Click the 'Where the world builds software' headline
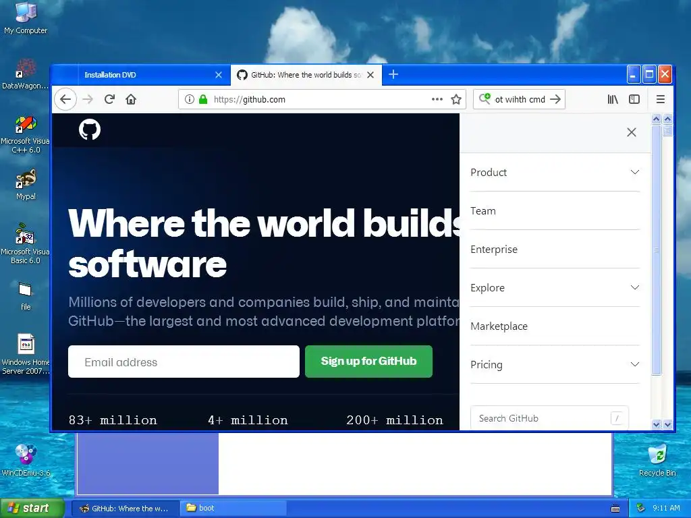 (265, 243)
